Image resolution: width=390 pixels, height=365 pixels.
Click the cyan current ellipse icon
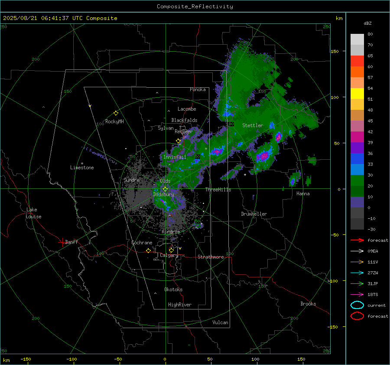pyautogui.click(x=357, y=305)
